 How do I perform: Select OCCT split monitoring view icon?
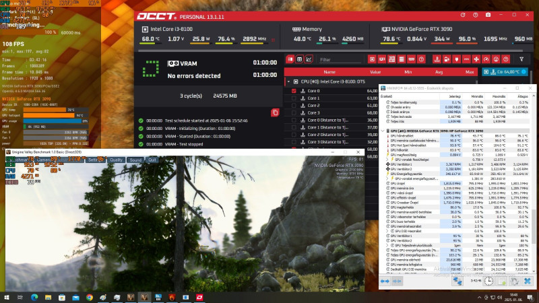tap(290, 59)
